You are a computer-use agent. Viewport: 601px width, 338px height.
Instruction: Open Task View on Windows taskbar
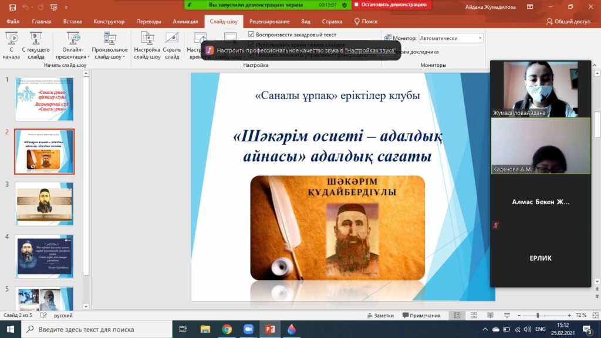pyautogui.click(x=183, y=329)
